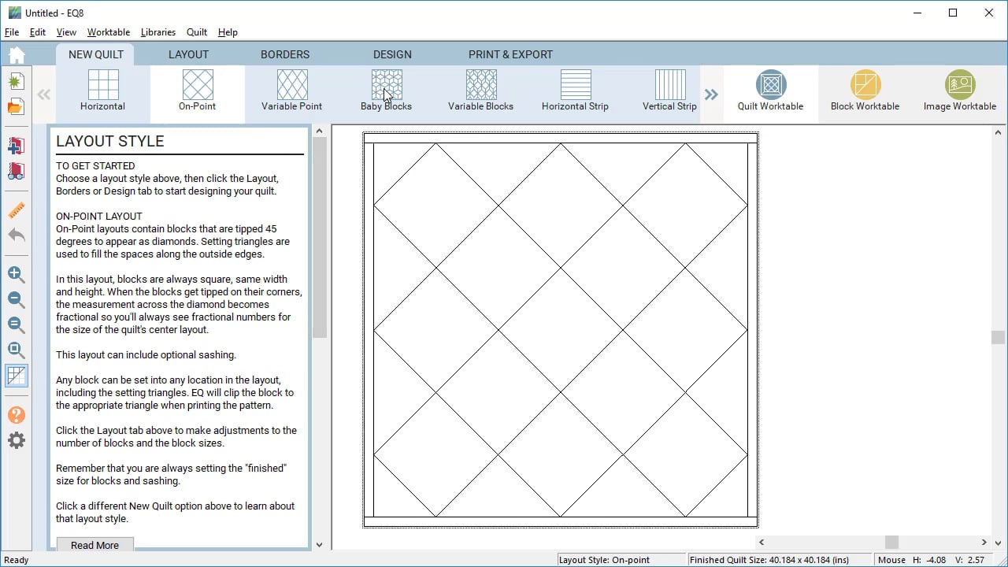
Task: Open the View Project Sketchbook icon
Action: click(17, 171)
